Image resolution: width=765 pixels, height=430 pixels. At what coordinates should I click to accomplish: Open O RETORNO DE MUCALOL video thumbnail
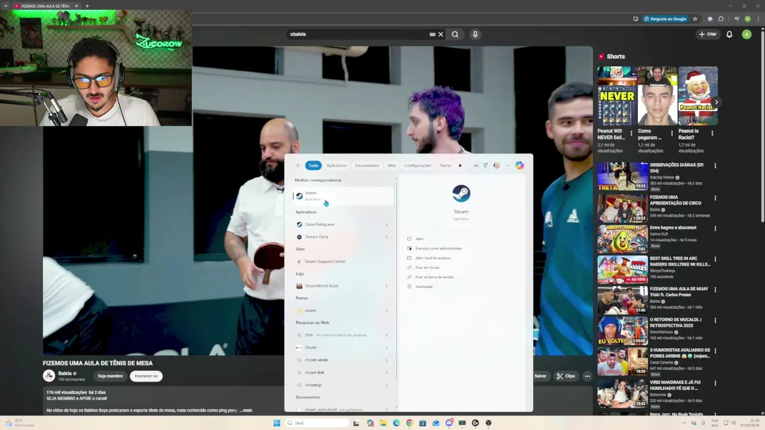pos(622,331)
